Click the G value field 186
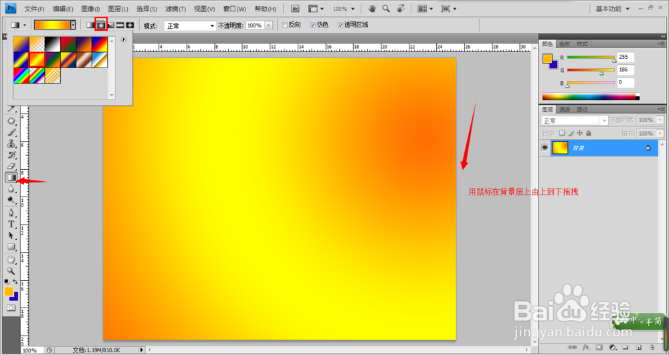 pos(626,70)
